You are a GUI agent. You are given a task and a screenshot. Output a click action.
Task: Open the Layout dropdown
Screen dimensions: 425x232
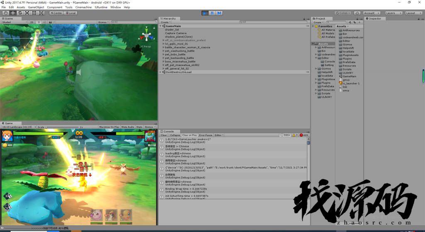pyautogui.click(x=413, y=13)
